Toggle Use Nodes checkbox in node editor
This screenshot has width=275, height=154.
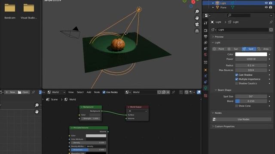104,92
